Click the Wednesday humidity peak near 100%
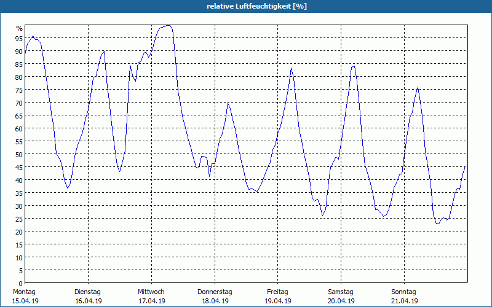This screenshot has height=307, width=492. (x=168, y=25)
